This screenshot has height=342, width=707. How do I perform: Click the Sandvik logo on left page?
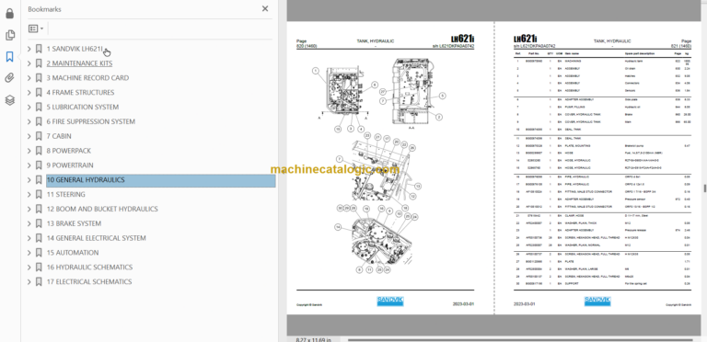click(390, 301)
